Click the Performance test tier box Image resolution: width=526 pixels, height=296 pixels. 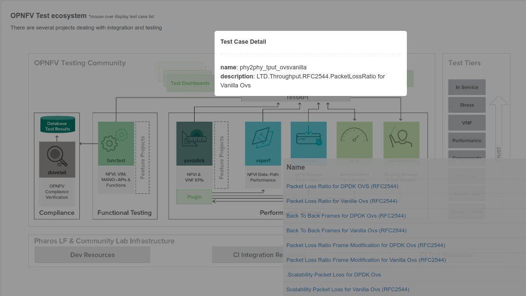[467, 141]
